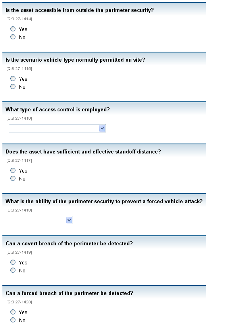Click the Q:8.27-1414 question ID label
Image resolution: width=229 pixels, height=330 pixels.
(x=19, y=19)
